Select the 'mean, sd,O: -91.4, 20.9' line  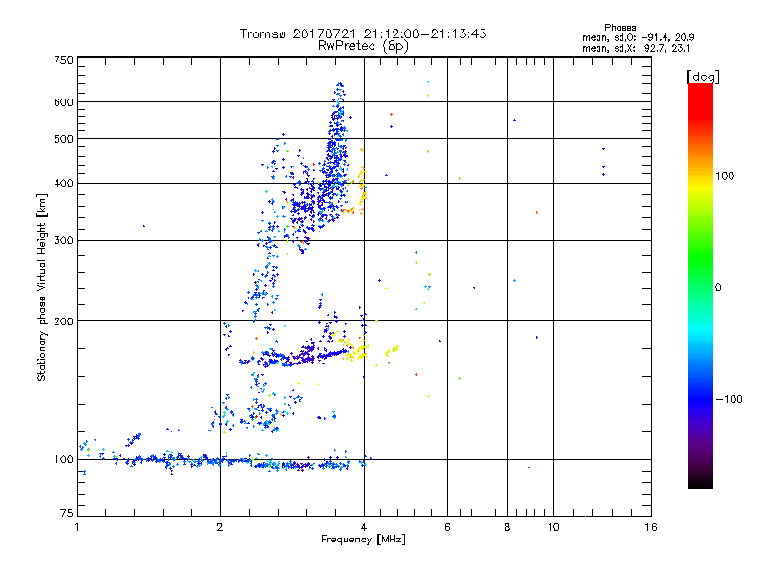pos(638,37)
